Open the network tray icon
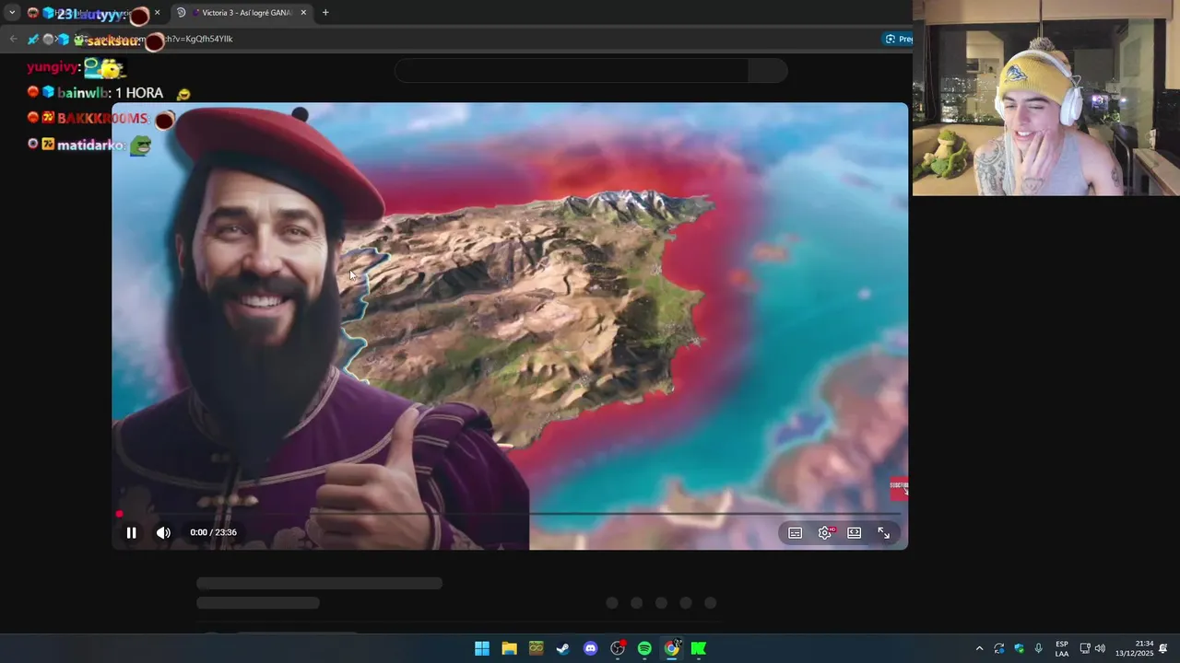The height and width of the screenshot is (663, 1180). [x=1085, y=648]
